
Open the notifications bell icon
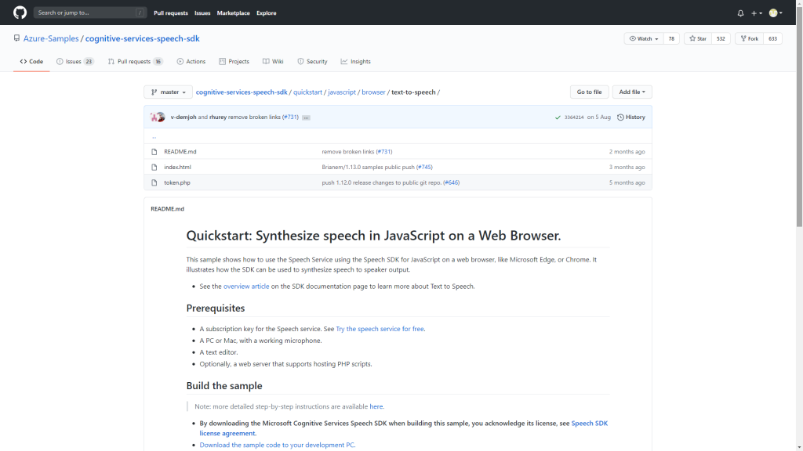[x=740, y=13]
